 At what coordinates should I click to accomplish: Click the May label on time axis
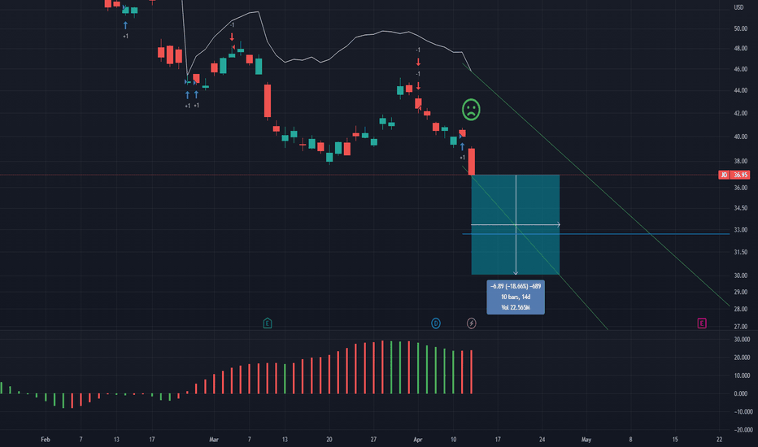tap(586, 440)
